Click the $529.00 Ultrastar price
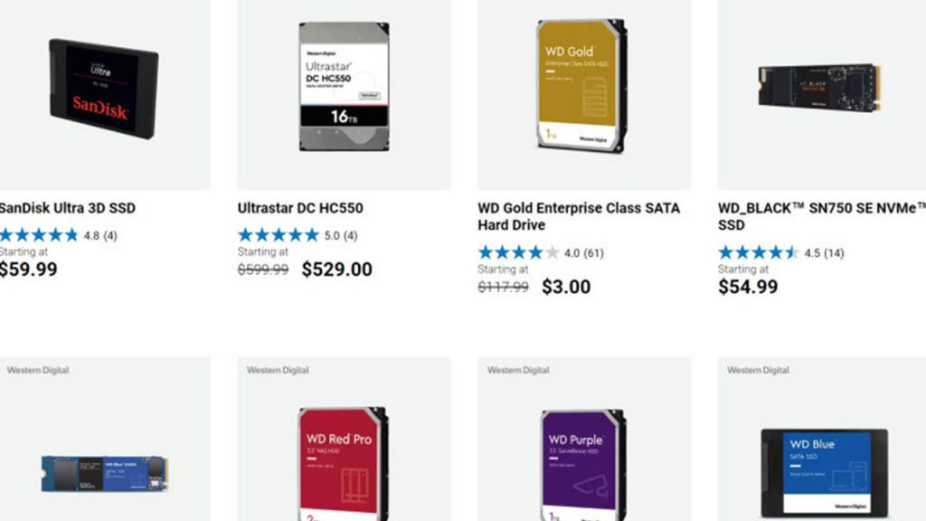The height and width of the screenshot is (521, 926). [x=336, y=270]
